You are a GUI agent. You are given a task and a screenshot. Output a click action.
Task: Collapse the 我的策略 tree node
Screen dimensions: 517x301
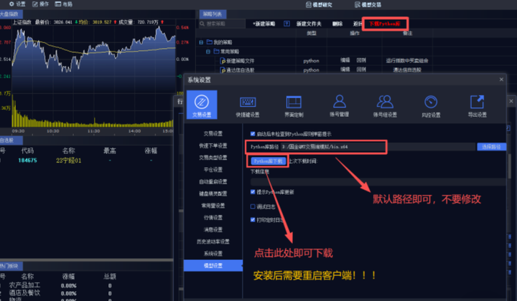(202, 43)
